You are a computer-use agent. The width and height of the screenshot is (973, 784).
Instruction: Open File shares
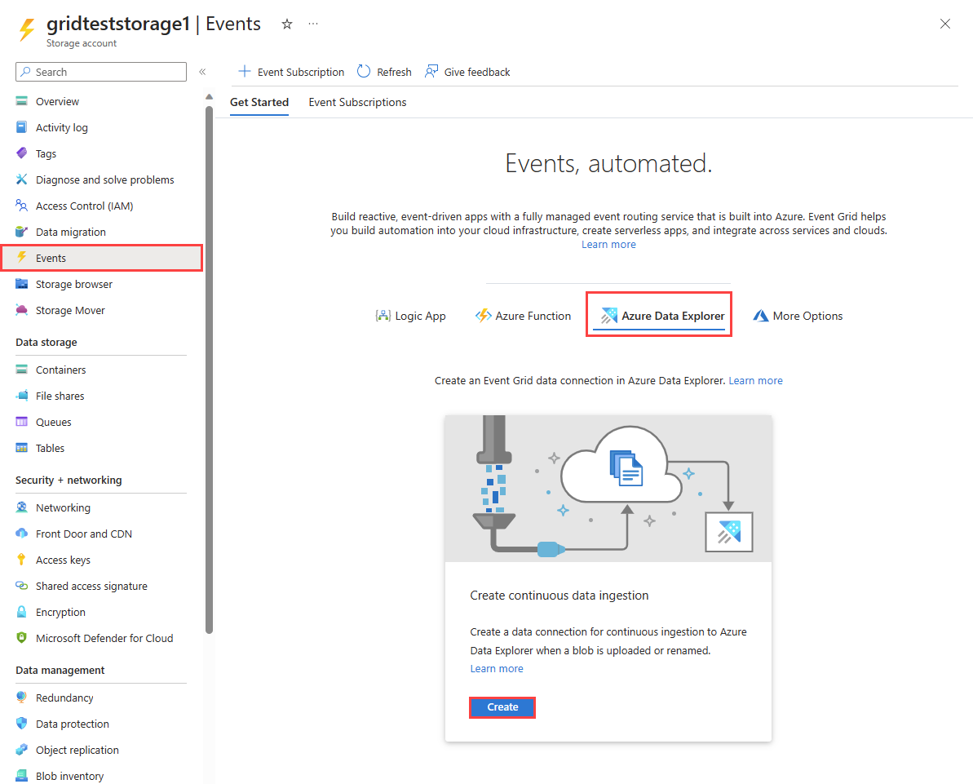[x=60, y=396]
